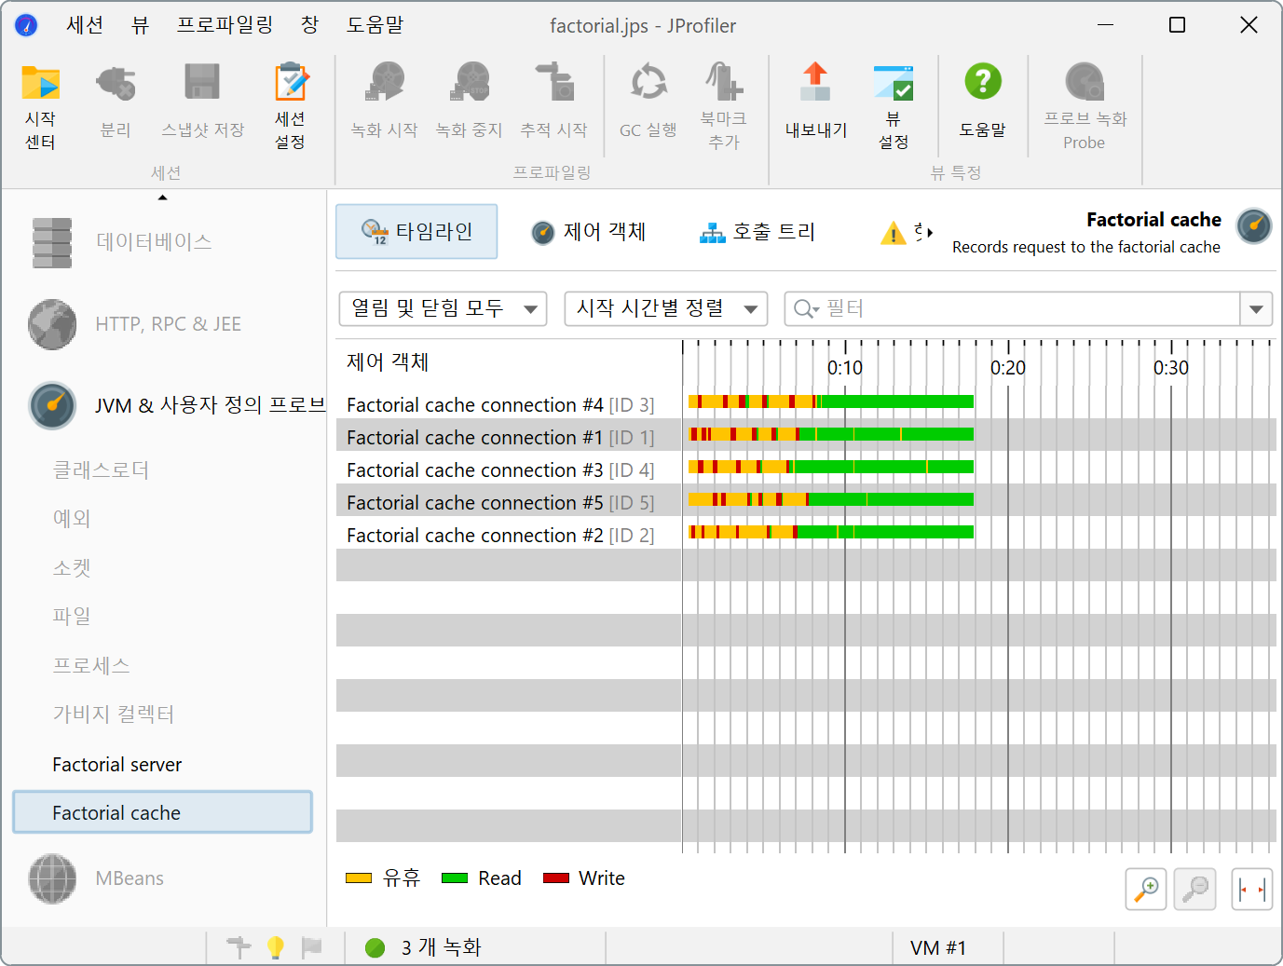This screenshot has width=1283, height=966.
Task: Open the 시작 센터 start center
Action: (40, 106)
